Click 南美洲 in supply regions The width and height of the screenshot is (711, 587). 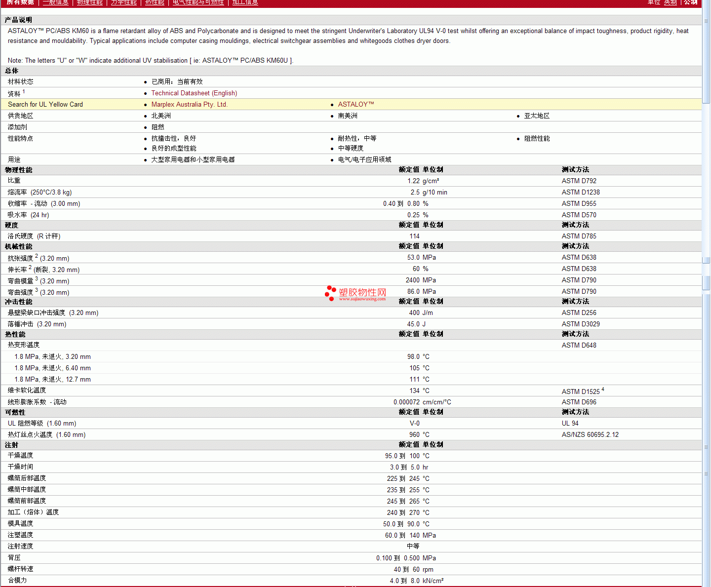pyautogui.click(x=348, y=116)
